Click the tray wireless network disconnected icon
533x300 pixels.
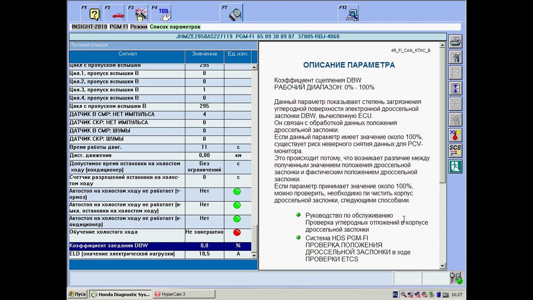tap(411, 295)
